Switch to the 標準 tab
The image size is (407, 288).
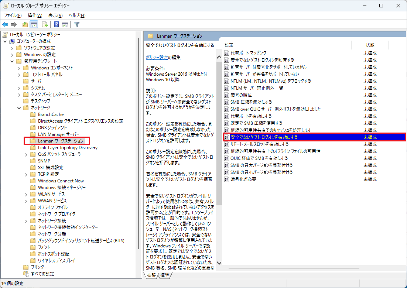click(x=165, y=275)
